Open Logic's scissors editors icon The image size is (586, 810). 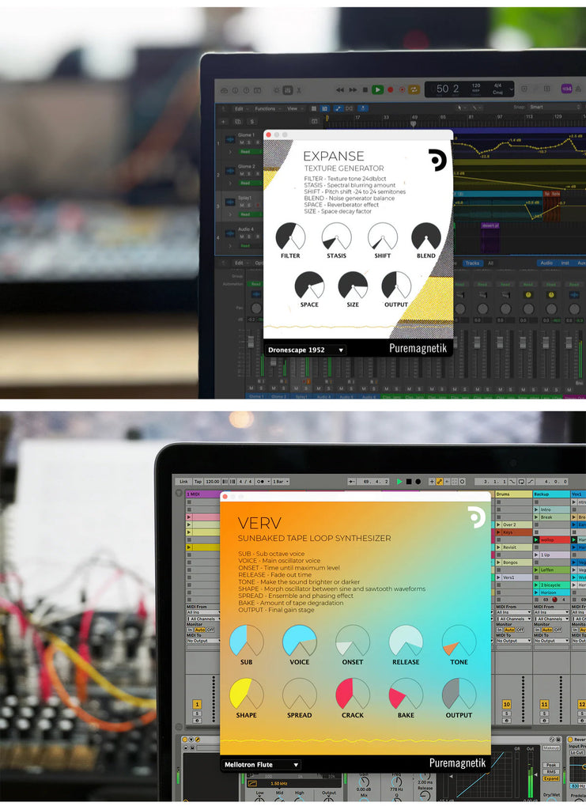click(299, 90)
